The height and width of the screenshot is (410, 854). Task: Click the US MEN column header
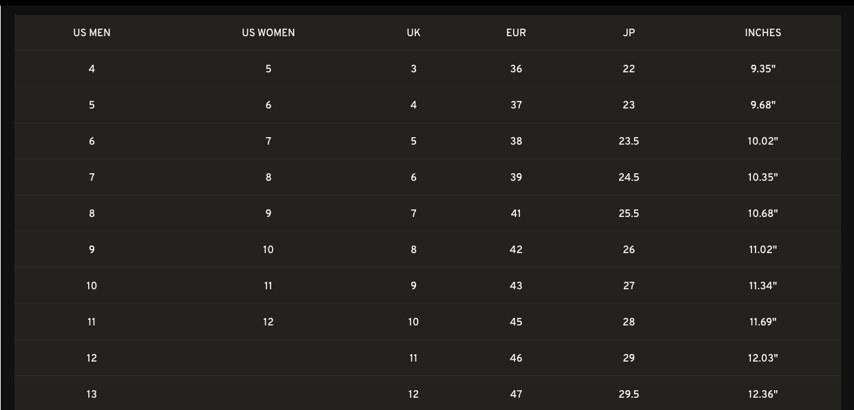point(92,33)
